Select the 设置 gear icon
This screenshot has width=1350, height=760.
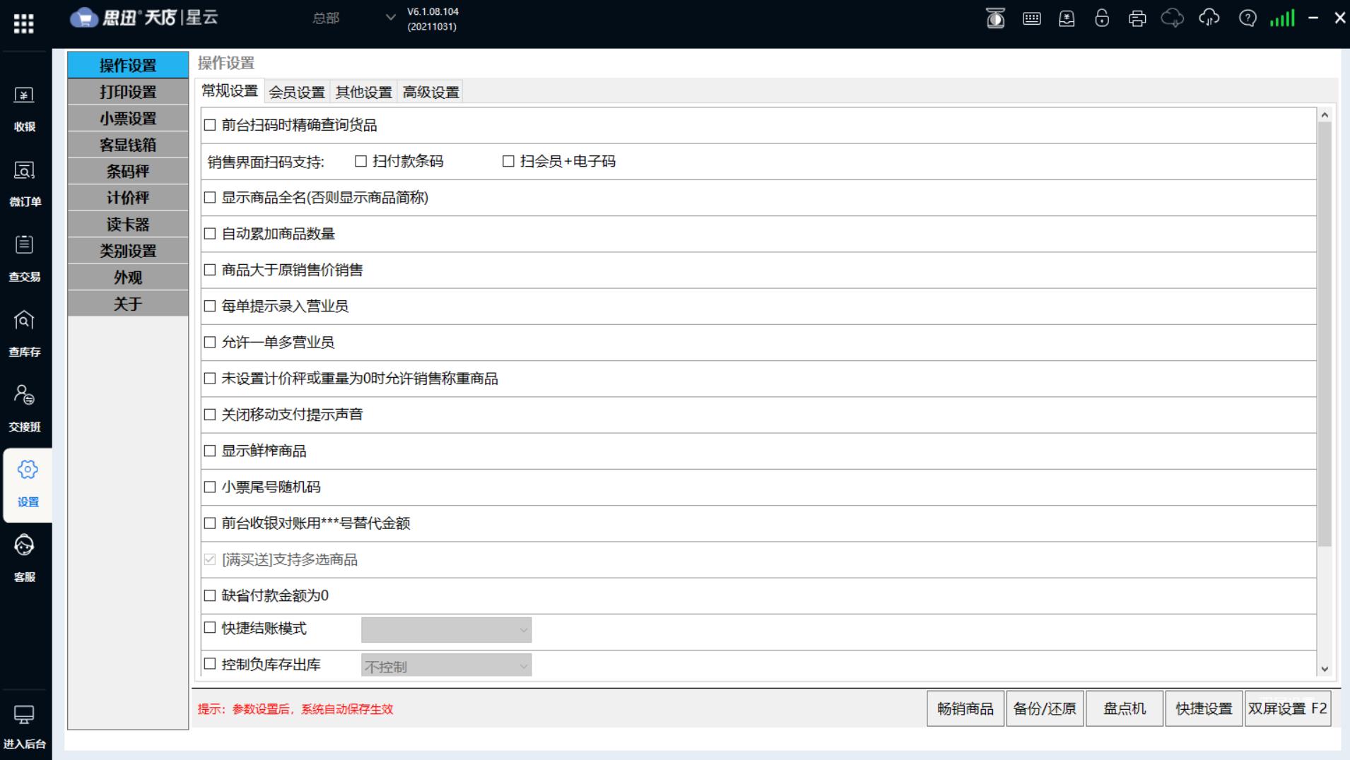tap(28, 470)
